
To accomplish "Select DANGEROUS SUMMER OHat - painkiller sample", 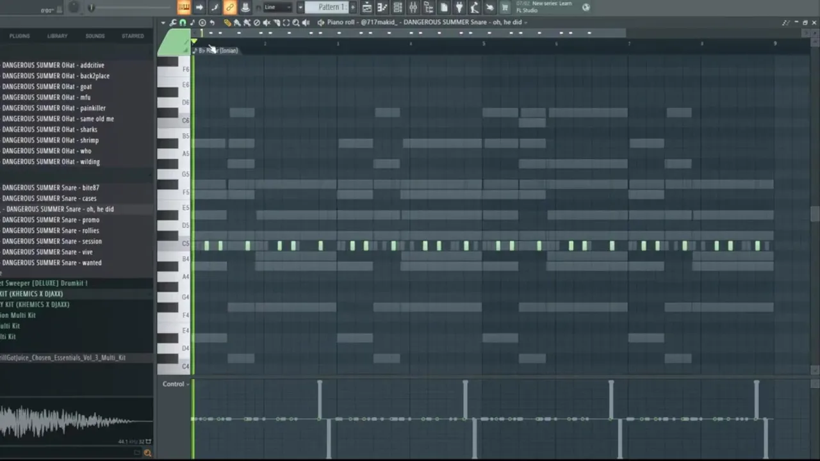I will [54, 108].
